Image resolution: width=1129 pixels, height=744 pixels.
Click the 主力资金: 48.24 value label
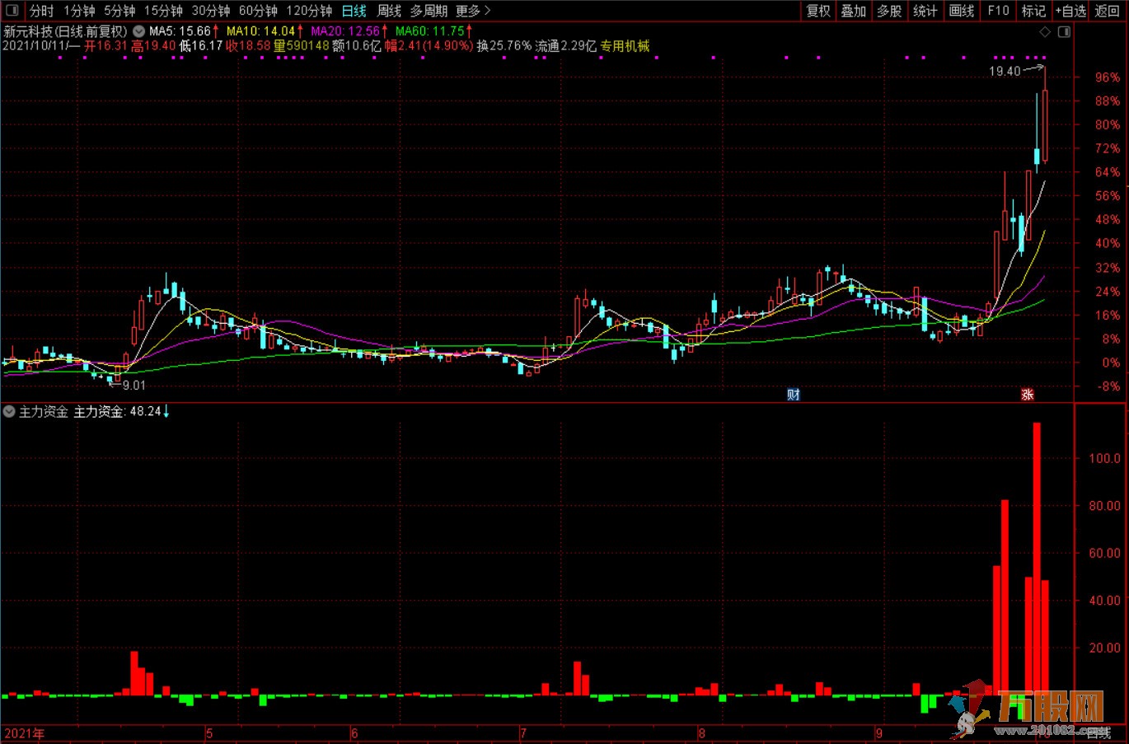117,411
